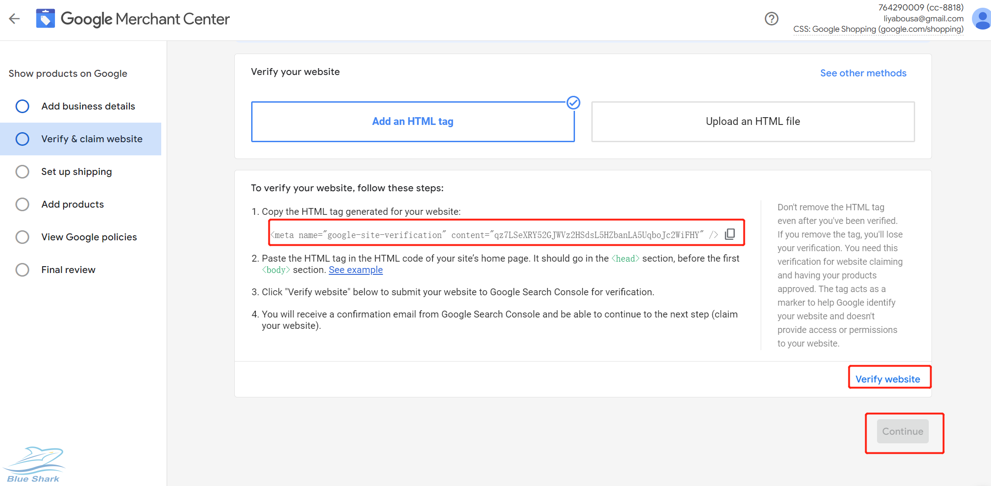
Task: Click the Google Merchant Center logo icon
Action: click(x=45, y=19)
